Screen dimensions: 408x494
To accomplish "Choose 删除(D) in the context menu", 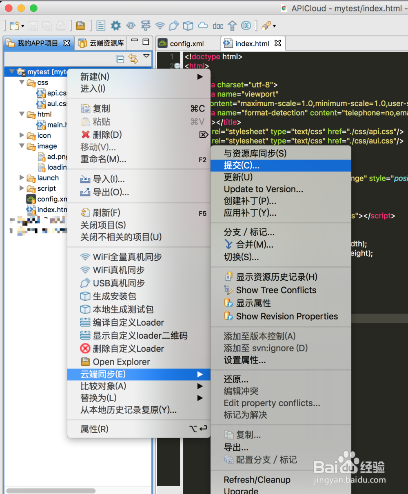I will coord(139,134).
